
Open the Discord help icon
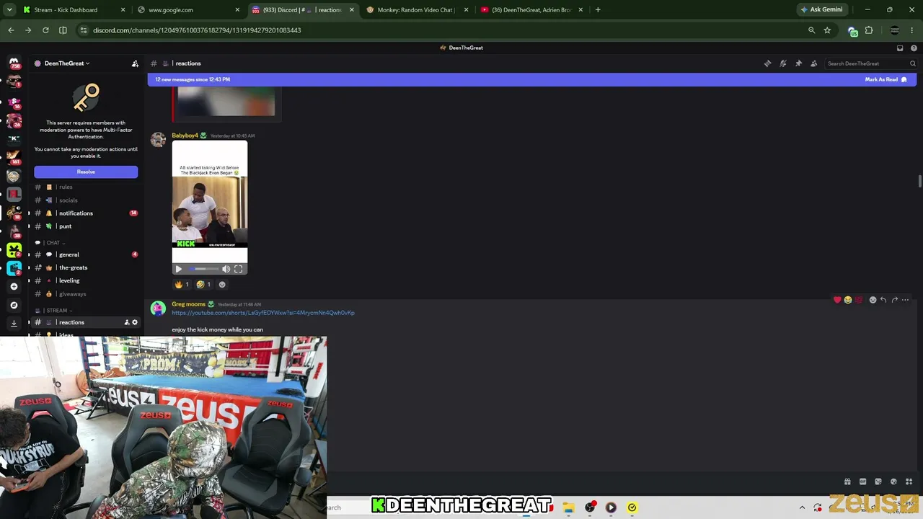click(x=914, y=48)
